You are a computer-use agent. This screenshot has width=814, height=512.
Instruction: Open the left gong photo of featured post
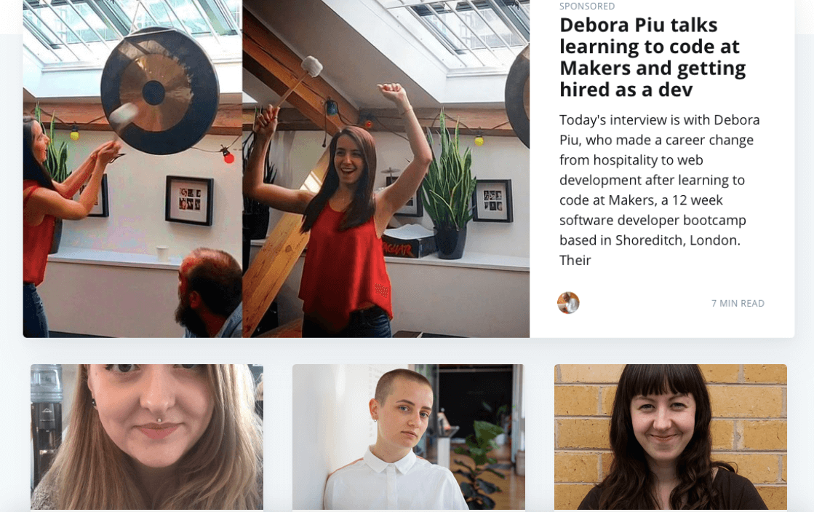click(x=132, y=168)
